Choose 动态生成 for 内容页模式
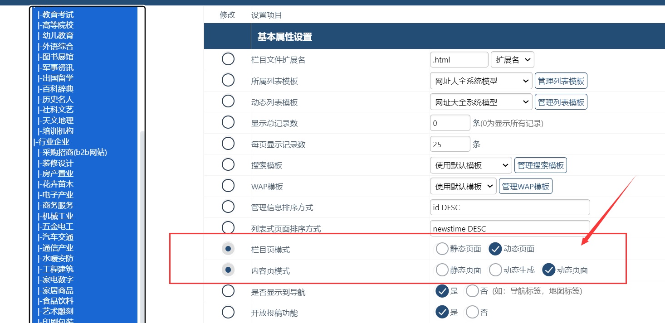Image resolution: width=665 pixels, height=323 pixels. coord(495,270)
